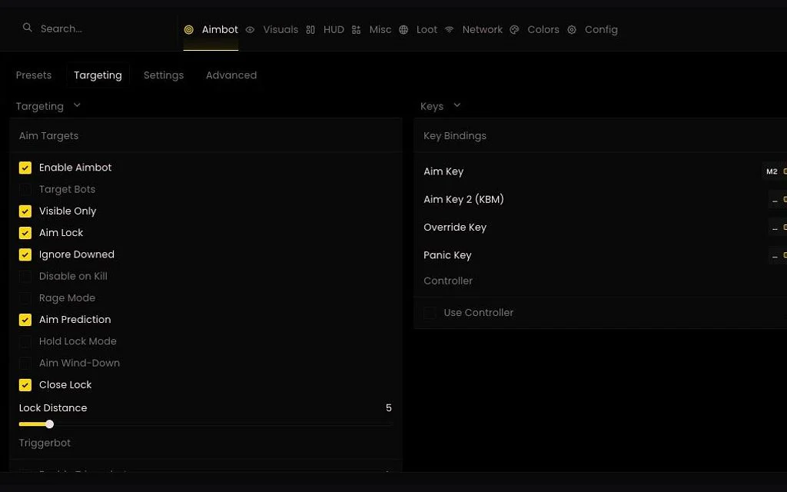Image resolution: width=787 pixels, height=492 pixels.
Task: Switch to the Presets sub-tab
Action: click(34, 75)
